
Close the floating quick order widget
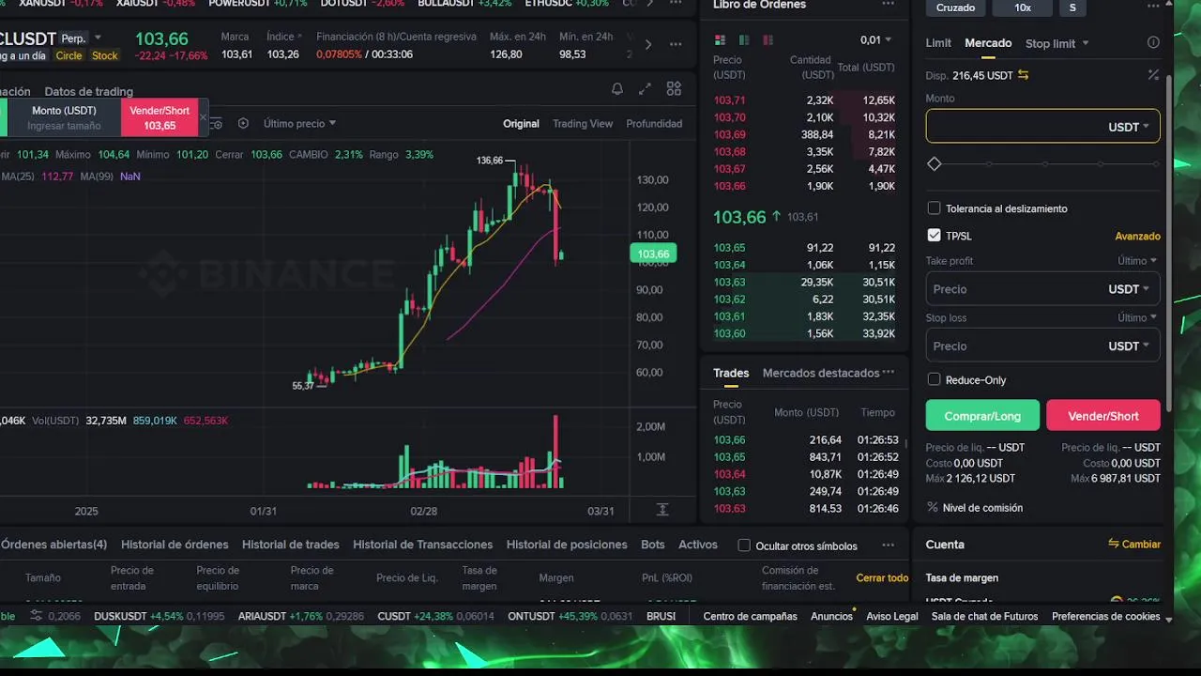point(203,117)
